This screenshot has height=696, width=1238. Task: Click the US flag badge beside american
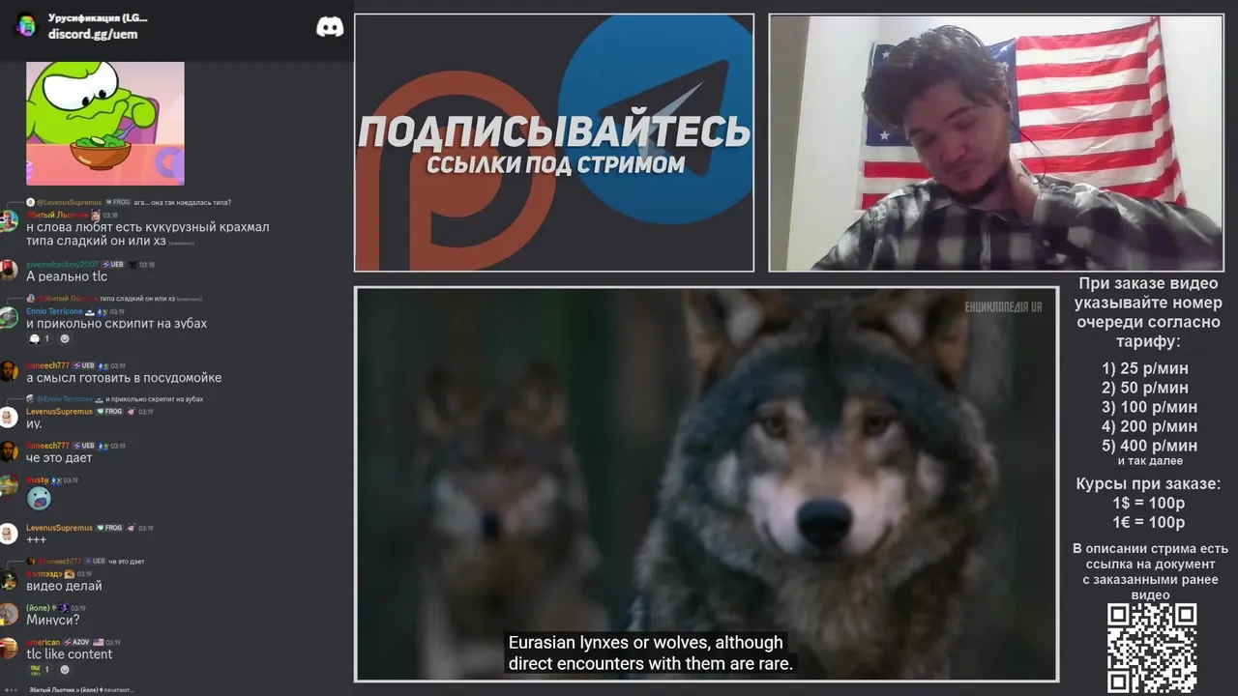(x=99, y=643)
